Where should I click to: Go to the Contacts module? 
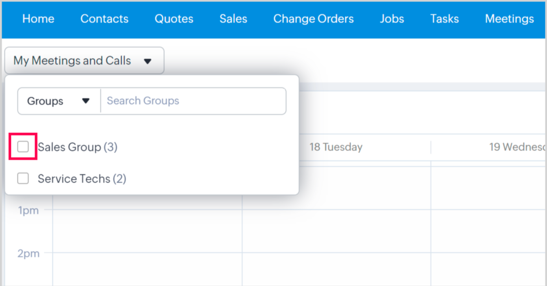point(104,19)
